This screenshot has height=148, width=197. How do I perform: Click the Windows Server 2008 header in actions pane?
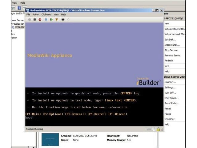[x=175, y=77]
